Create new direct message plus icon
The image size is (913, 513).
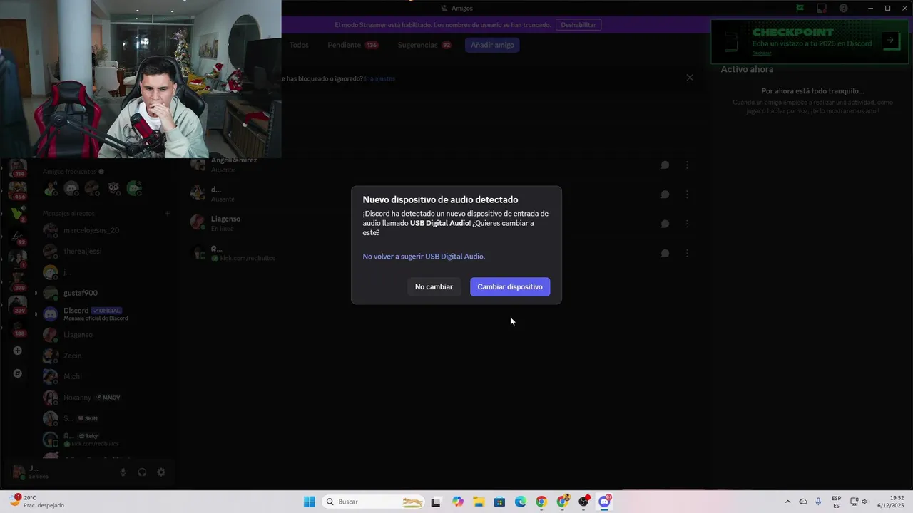coord(168,213)
